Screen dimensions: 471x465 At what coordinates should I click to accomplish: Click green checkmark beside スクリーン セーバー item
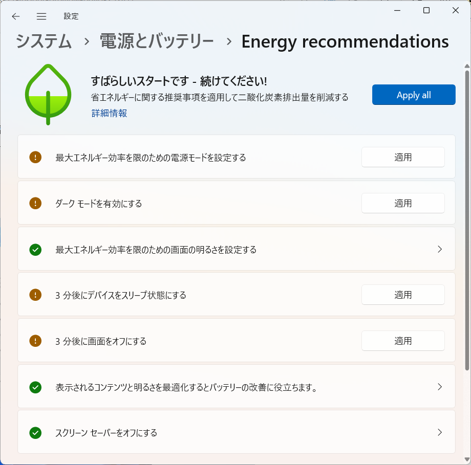[35, 433]
